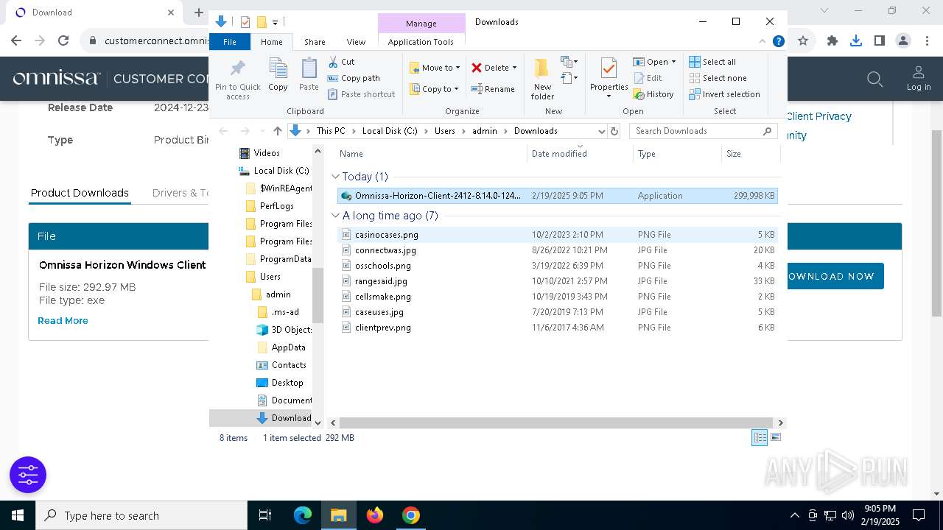Click the red Delete icon

(477, 68)
